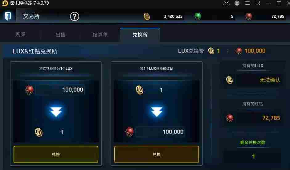Switch to the 购买 tab
The height and width of the screenshot is (170, 290).
pos(20,35)
